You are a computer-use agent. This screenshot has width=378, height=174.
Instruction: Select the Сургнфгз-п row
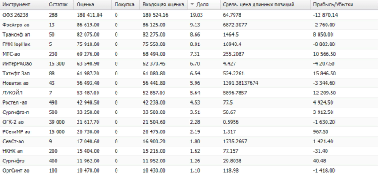pyautogui.click(x=189, y=112)
